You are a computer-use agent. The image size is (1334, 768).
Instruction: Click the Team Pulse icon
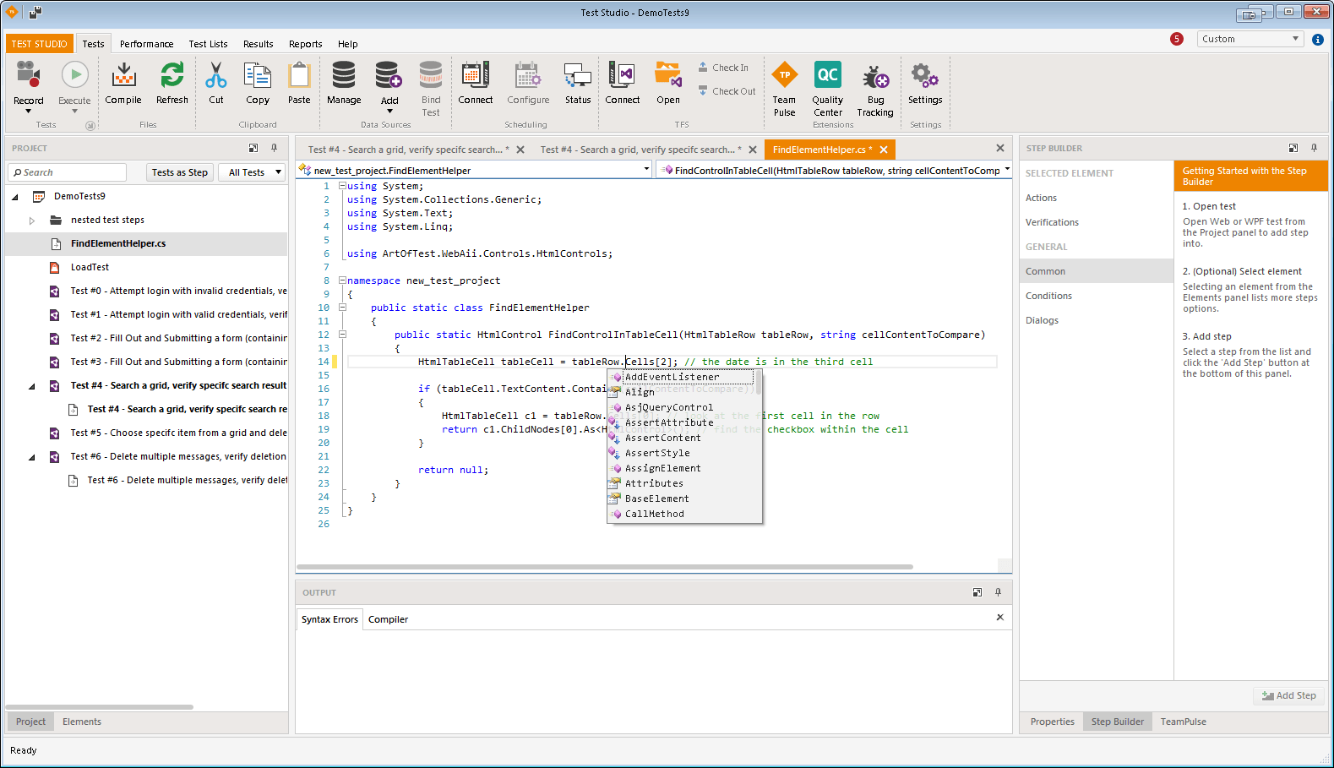tap(785, 75)
